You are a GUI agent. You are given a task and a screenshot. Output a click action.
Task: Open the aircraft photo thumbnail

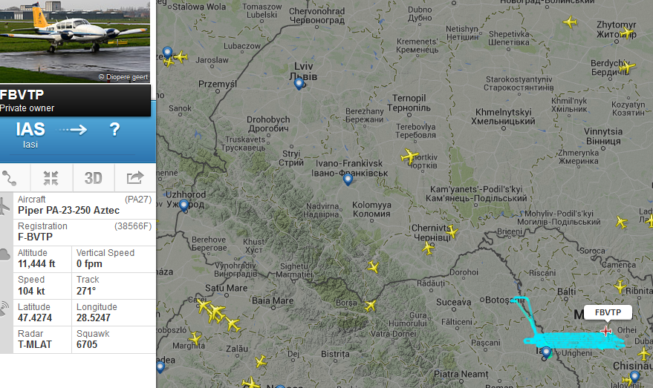pos(75,41)
